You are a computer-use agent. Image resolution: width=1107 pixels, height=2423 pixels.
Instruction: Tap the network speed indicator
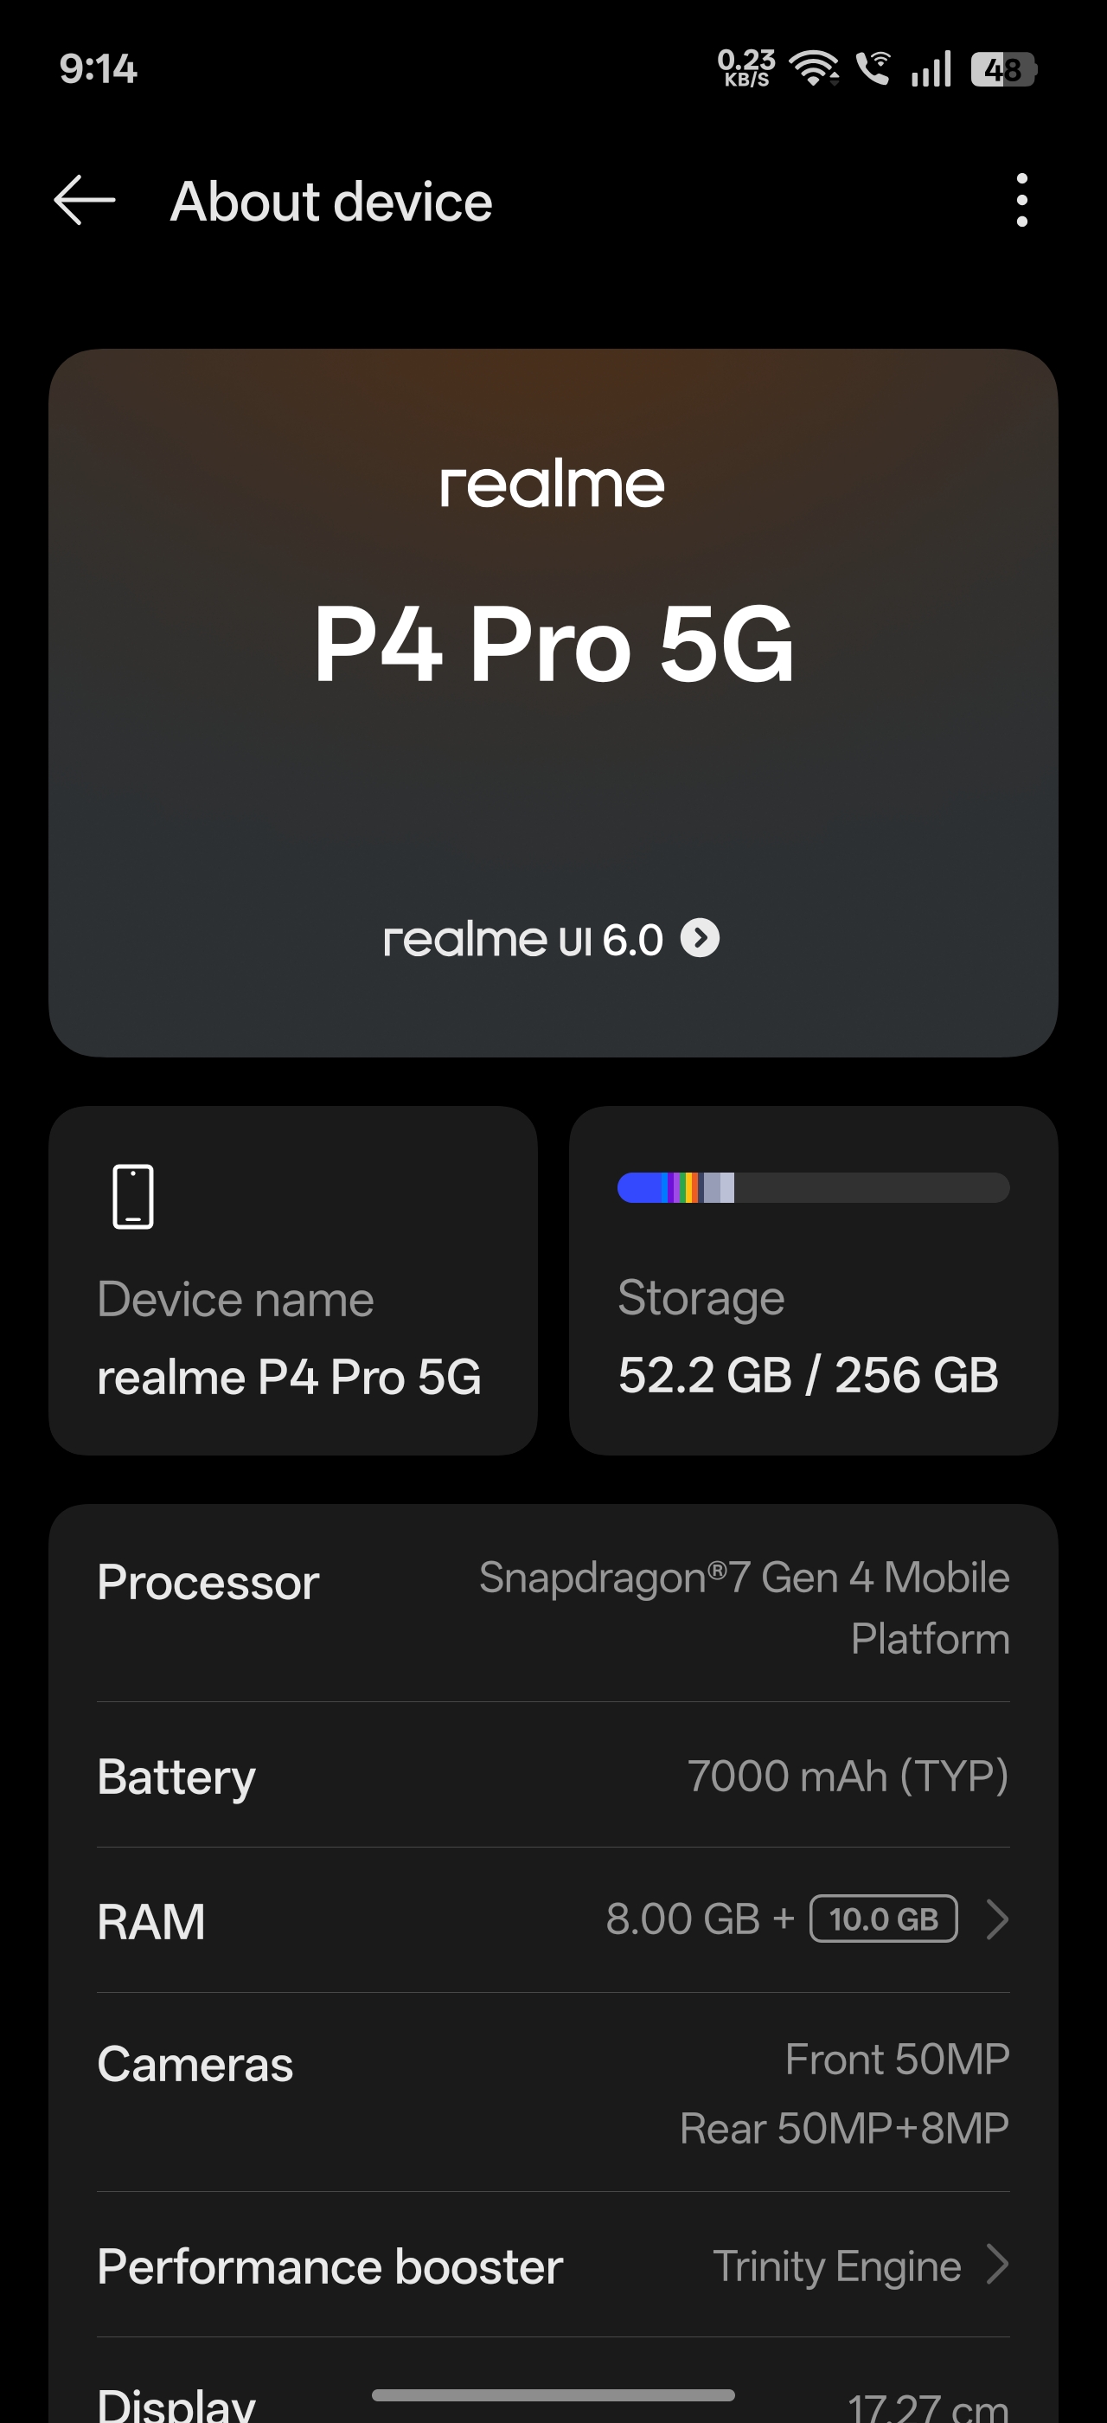(746, 68)
